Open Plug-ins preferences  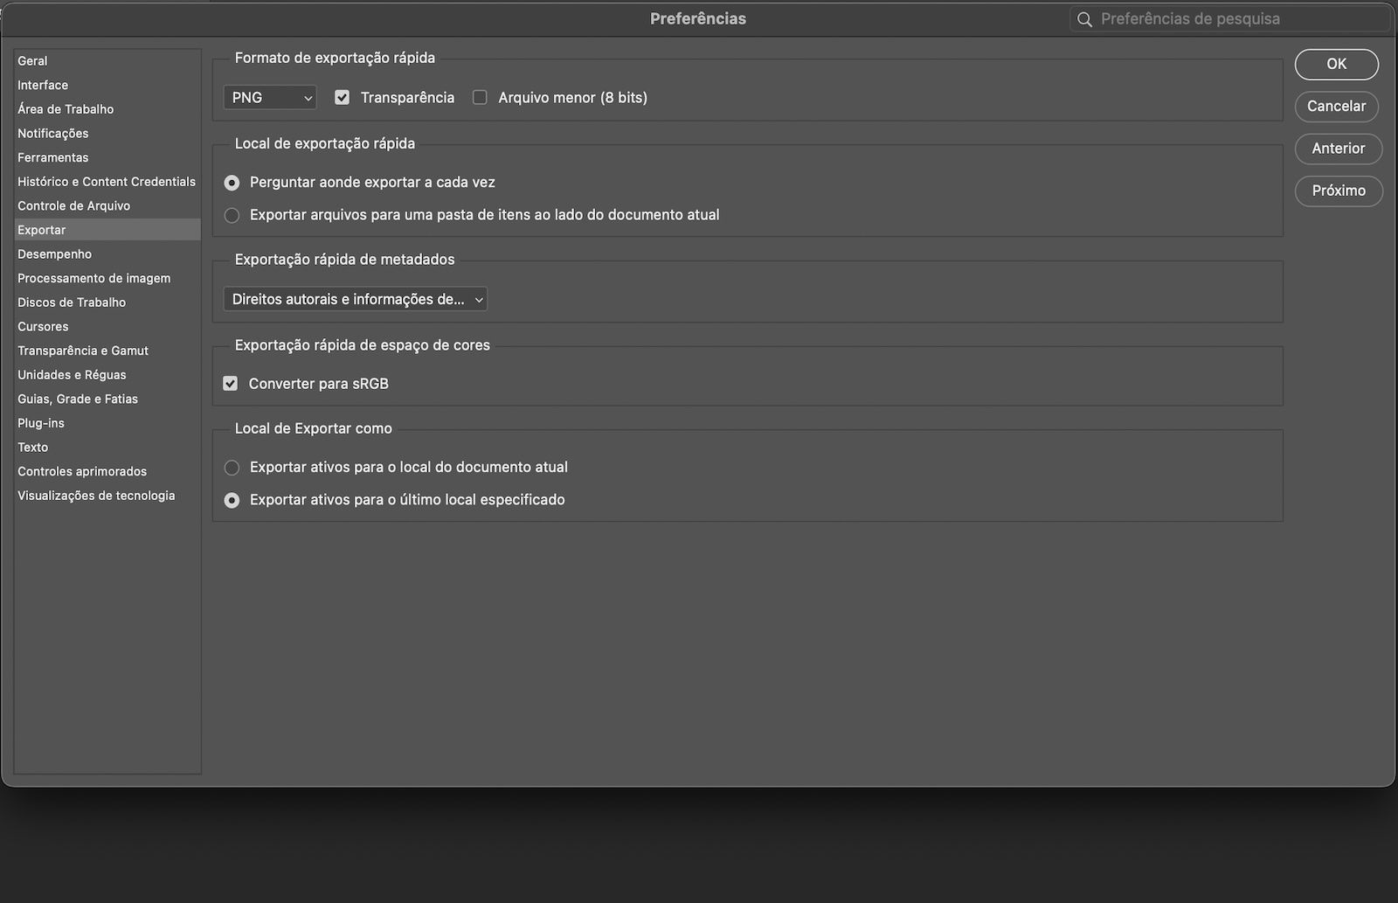tap(107, 423)
